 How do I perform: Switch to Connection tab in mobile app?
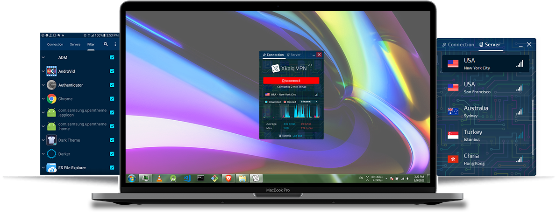click(x=55, y=45)
